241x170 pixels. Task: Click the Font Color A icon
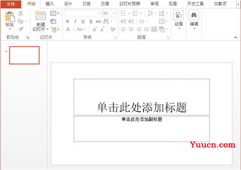click(68, 29)
